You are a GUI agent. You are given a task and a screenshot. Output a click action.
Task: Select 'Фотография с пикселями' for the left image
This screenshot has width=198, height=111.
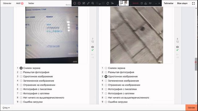(21, 89)
